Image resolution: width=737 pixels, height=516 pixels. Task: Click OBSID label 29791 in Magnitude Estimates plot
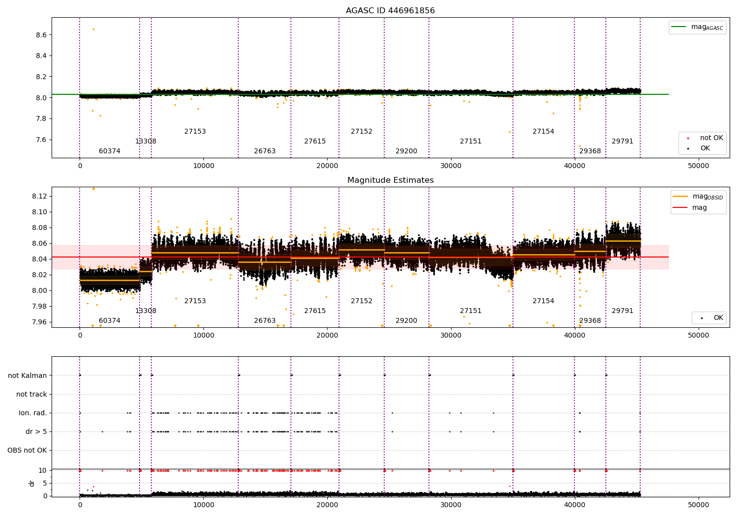coord(623,311)
